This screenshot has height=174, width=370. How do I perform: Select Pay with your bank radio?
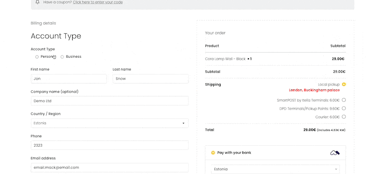[213, 153]
